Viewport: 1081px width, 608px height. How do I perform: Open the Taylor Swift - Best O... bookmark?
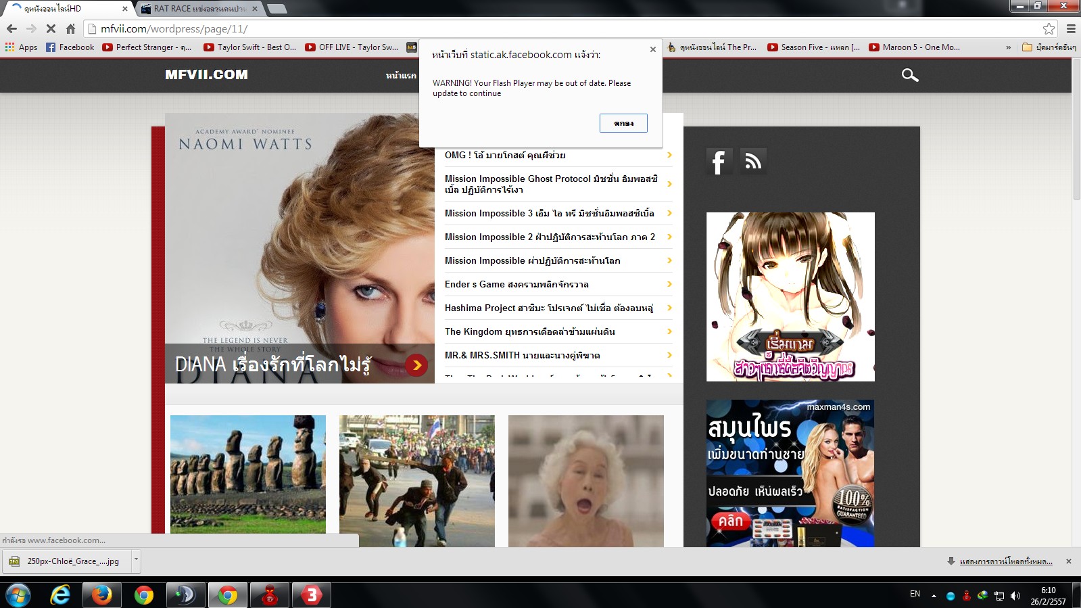coord(249,47)
